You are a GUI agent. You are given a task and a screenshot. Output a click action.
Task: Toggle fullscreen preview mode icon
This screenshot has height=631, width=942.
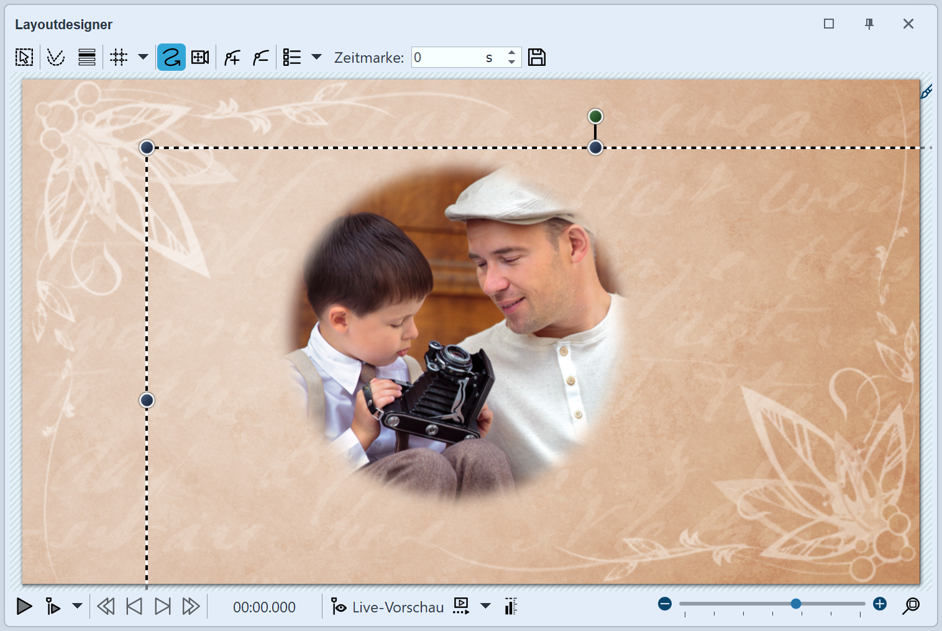click(x=461, y=606)
